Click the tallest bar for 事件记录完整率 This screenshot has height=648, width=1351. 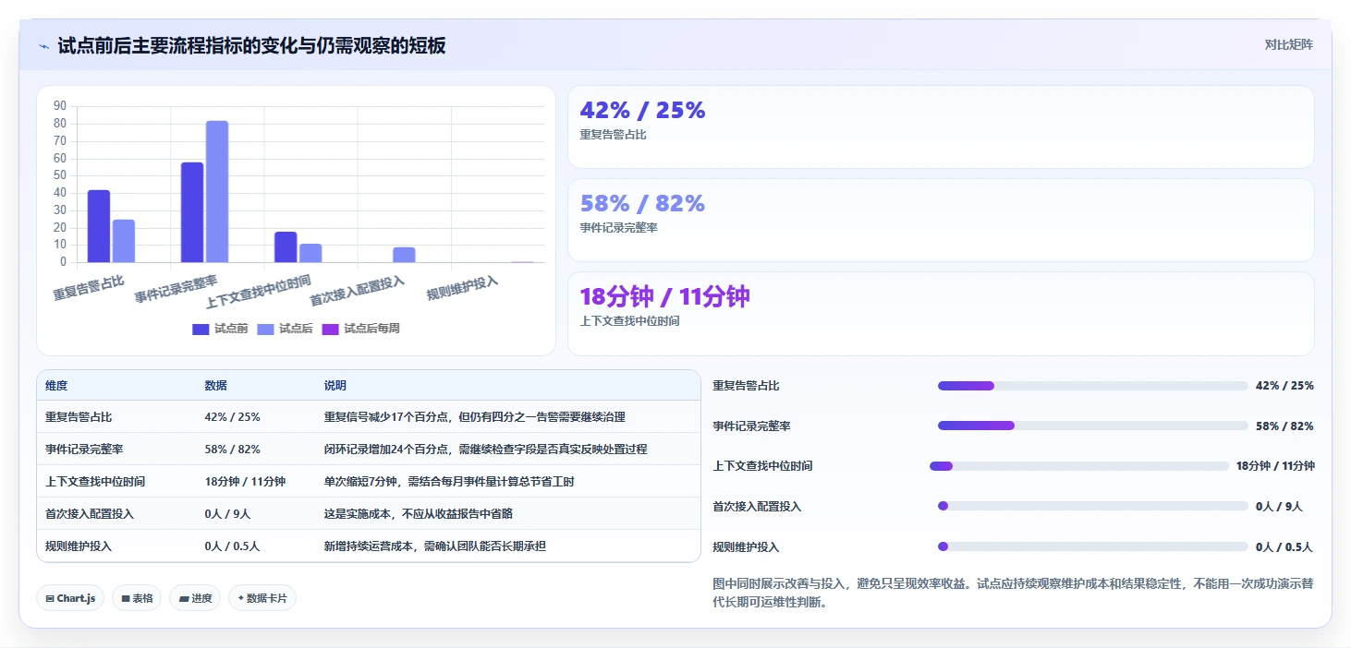coord(217,192)
